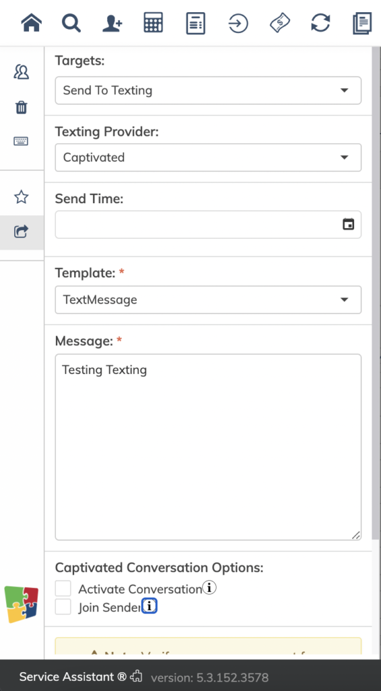Expand the Targets Send To Texting dropdown

pos(208,90)
